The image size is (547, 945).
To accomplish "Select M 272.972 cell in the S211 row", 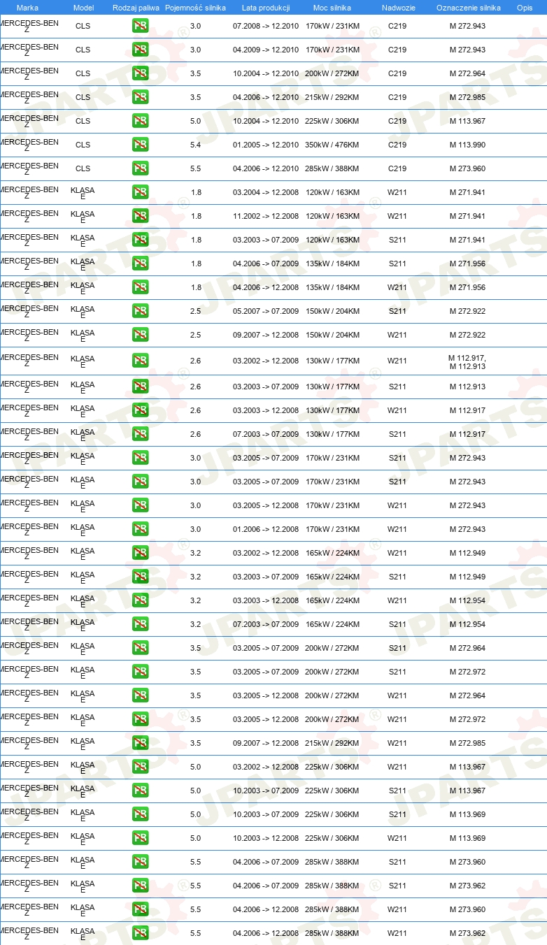I will coord(467,672).
